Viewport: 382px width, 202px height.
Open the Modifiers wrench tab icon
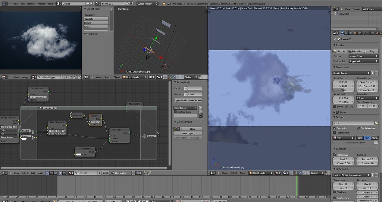364,33
